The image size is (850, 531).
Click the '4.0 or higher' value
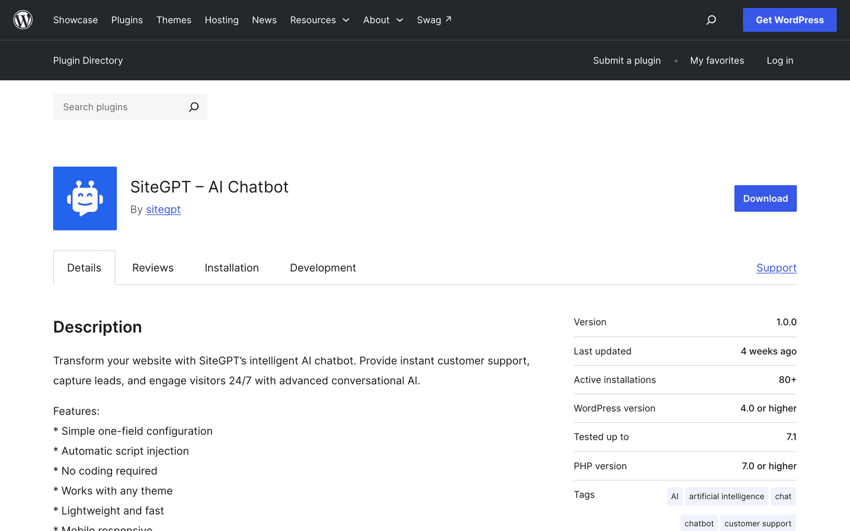[x=768, y=408]
